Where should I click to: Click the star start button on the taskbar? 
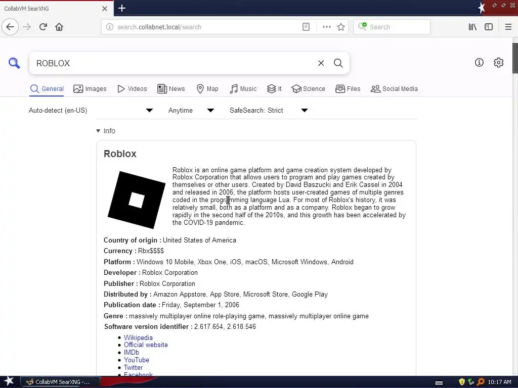pos(9,381)
